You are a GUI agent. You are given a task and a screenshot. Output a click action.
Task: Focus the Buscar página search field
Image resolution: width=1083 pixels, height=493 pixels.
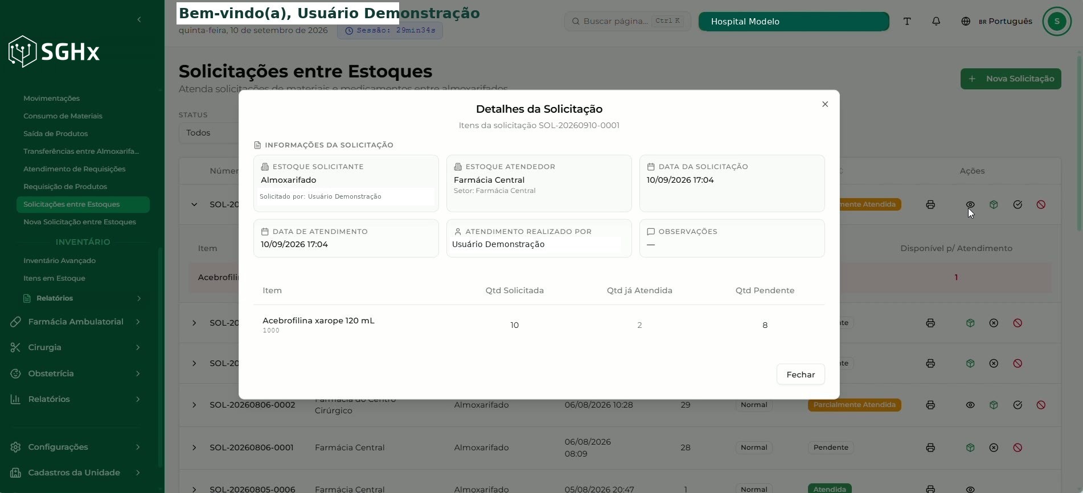[x=627, y=21]
